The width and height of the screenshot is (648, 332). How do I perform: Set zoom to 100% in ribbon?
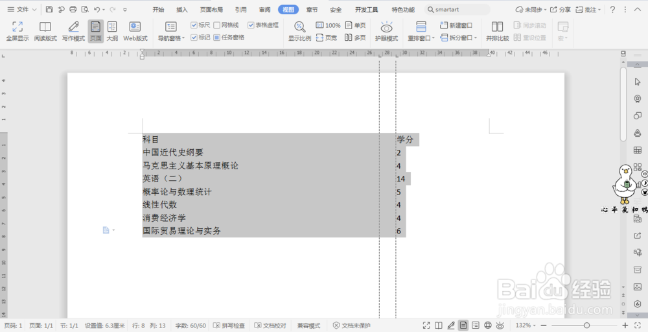(x=328, y=25)
